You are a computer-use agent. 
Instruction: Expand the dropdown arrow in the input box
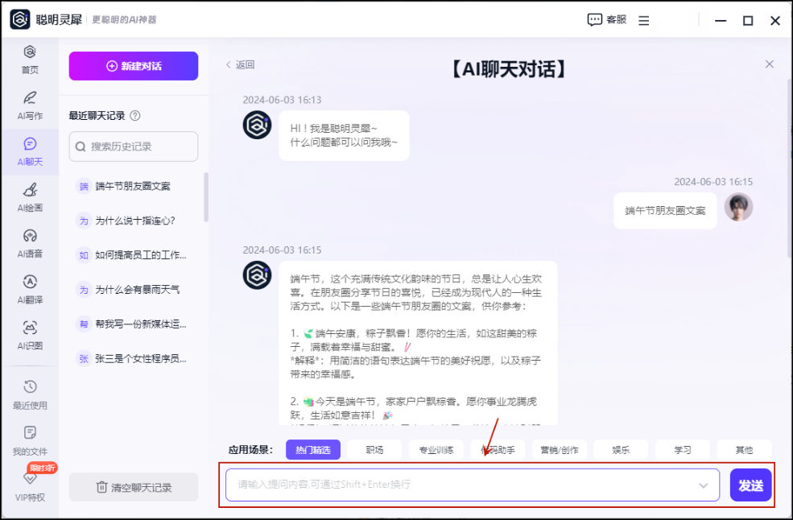tap(703, 485)
